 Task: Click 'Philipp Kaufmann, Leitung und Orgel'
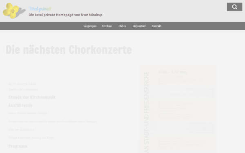tap(31, 138)
